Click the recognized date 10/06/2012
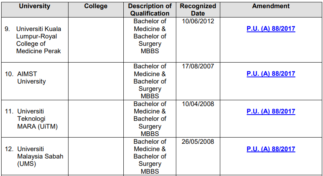The image size is (323, 176). [x=198, y=21]
